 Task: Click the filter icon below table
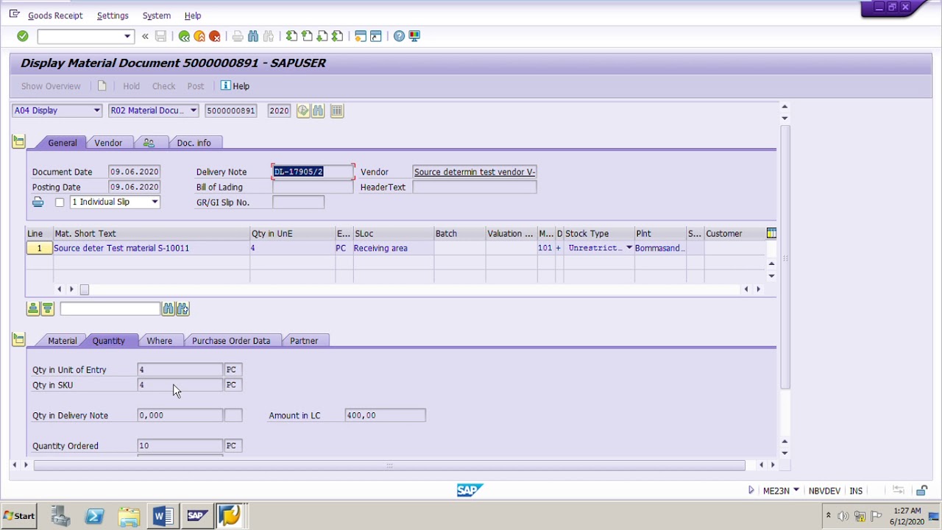pyautogui.click(x=48, y=309)
